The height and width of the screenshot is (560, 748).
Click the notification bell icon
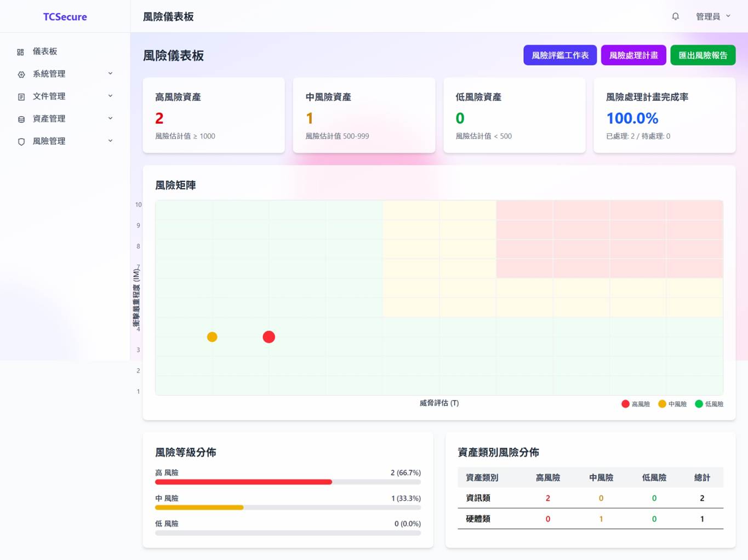pos(675,16)
